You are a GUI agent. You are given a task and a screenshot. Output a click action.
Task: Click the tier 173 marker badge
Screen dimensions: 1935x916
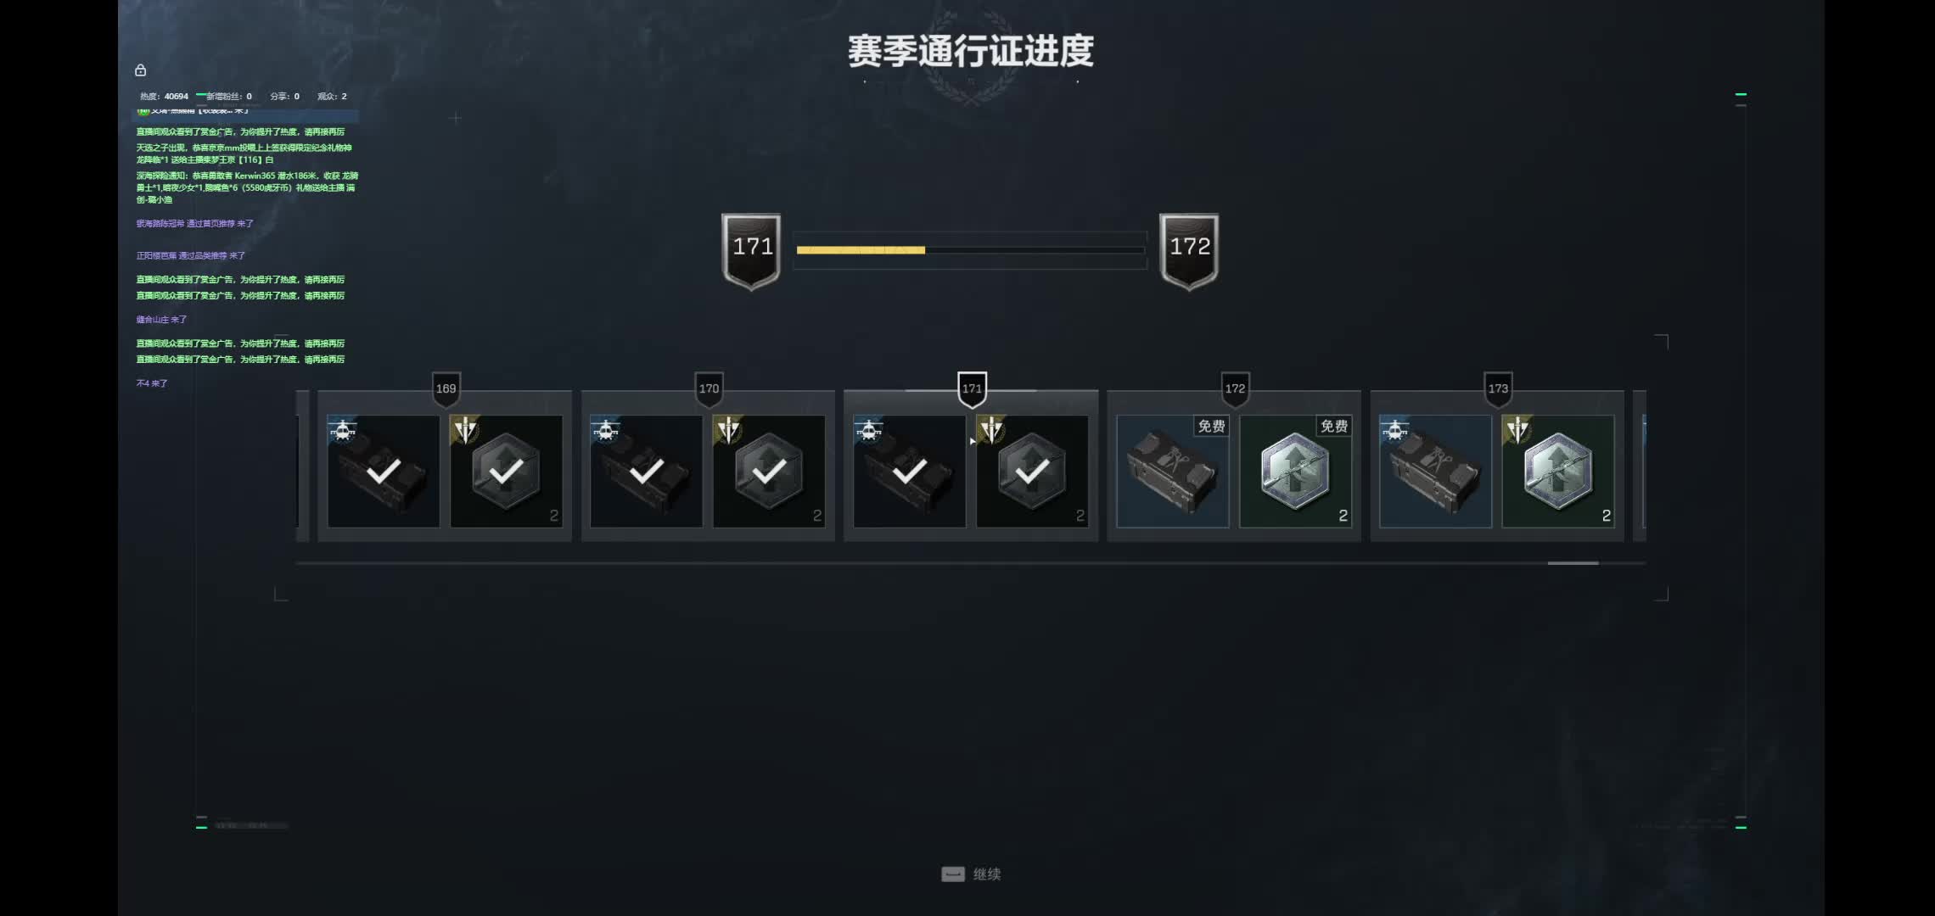[x=1498, y=389]
